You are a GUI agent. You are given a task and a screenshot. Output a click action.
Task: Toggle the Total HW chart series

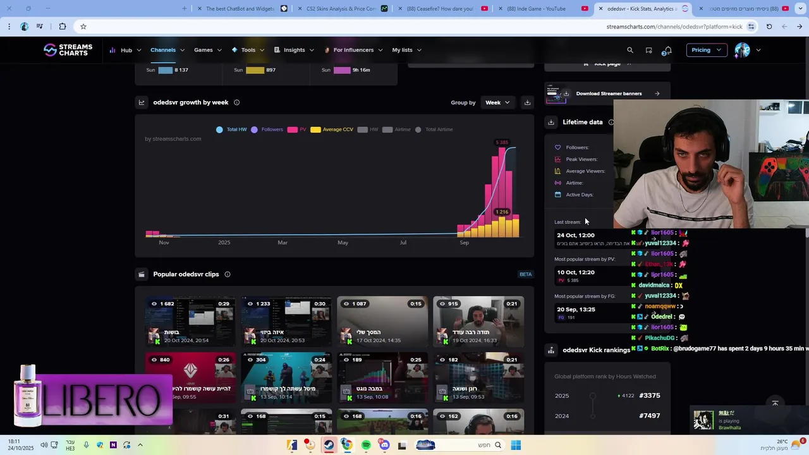click(x=231, y=130)
